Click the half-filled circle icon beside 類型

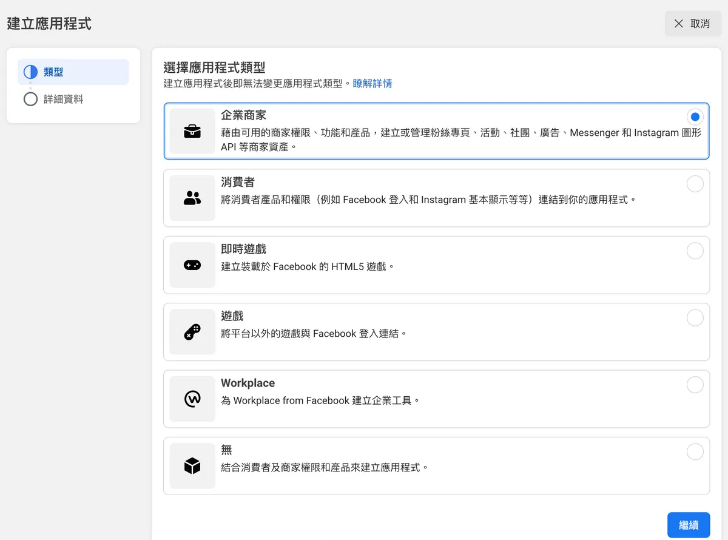point(30,72)
